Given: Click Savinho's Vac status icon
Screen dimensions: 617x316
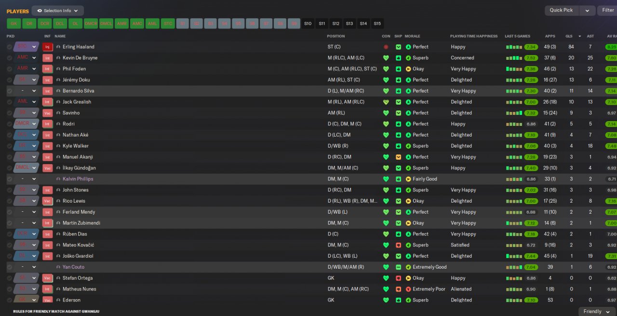Looking at the screenshot, I should 47,113.
